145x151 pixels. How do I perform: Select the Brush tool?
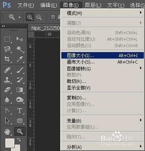point(20,70)
